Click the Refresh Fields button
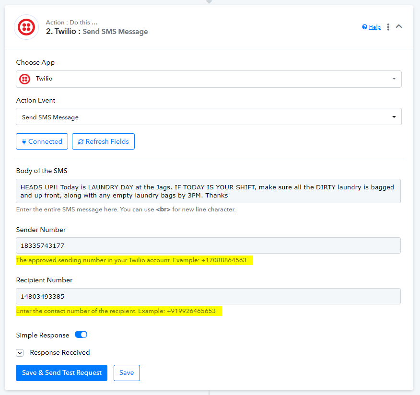The width and height of the screenshot is (420, 395). [x=103, y=141]
